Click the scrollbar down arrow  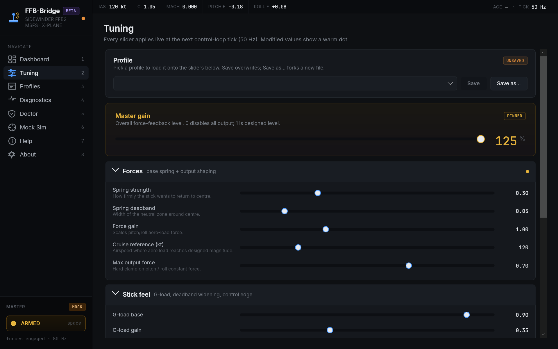543,334
